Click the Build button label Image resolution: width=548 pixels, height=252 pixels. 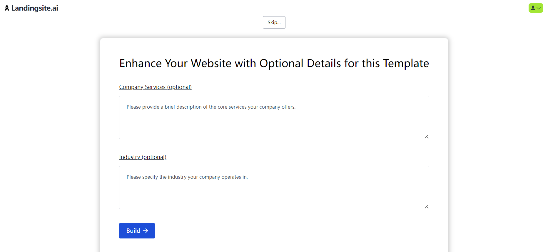[x=133, y=231]
